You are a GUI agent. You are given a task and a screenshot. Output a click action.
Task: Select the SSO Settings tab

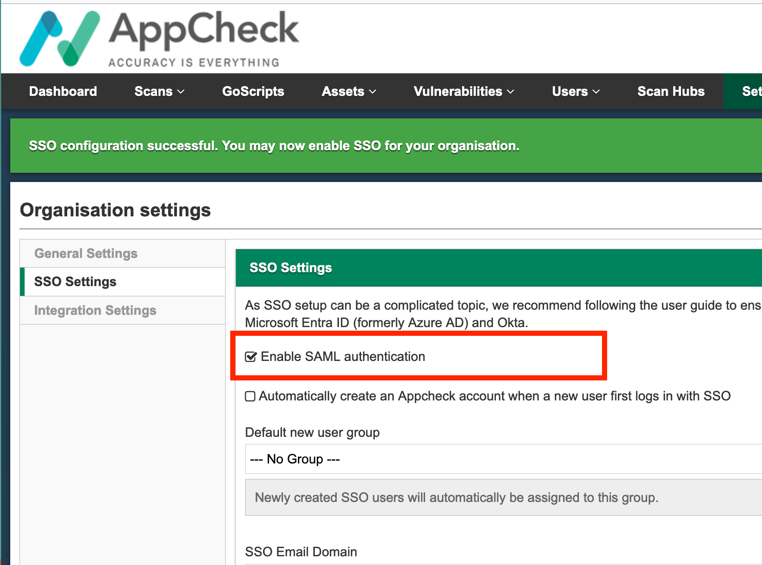pos(75,281)
